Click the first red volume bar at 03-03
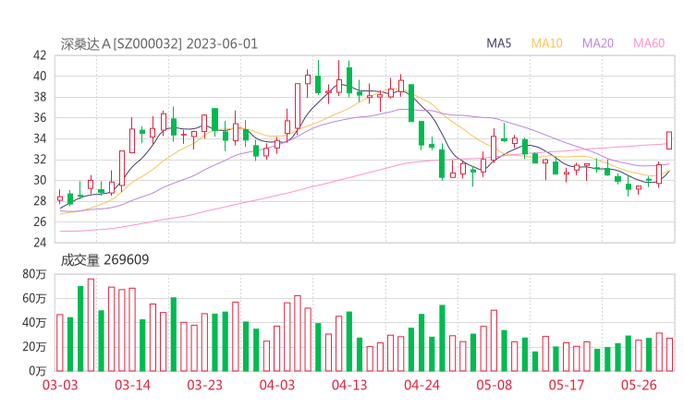 [60, 343]
